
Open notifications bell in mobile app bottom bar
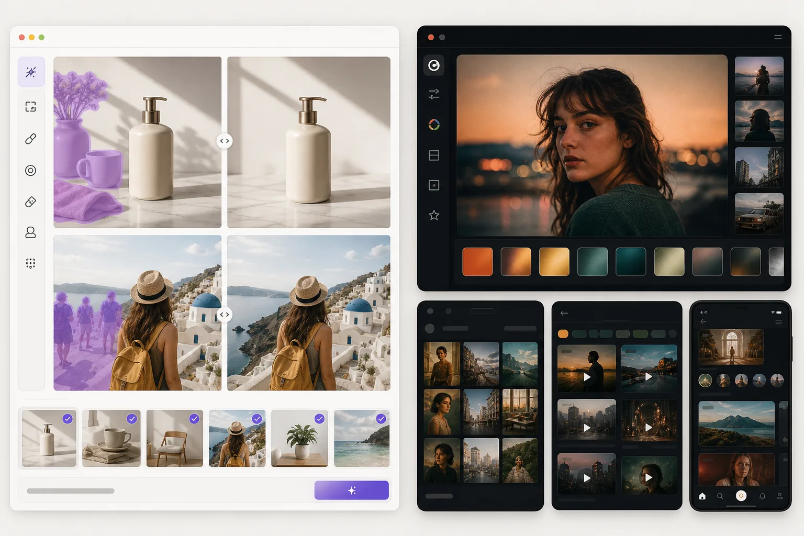(x=762, y=496)
